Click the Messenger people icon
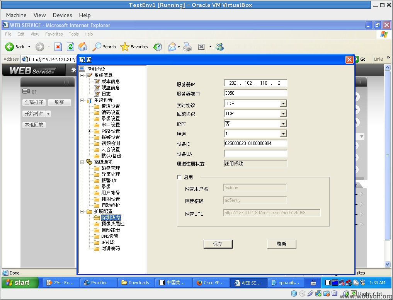The height and width of the screenshot is (300, 393). click(219, 47)
